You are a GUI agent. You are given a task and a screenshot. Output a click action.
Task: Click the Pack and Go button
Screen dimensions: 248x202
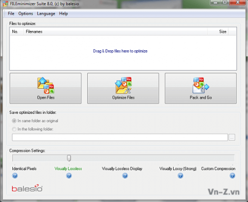(200, 89)
